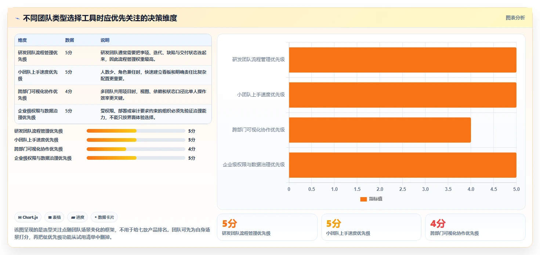Click description starting 多团队共用项目时
540x255 pixels.
pos(153,95)
